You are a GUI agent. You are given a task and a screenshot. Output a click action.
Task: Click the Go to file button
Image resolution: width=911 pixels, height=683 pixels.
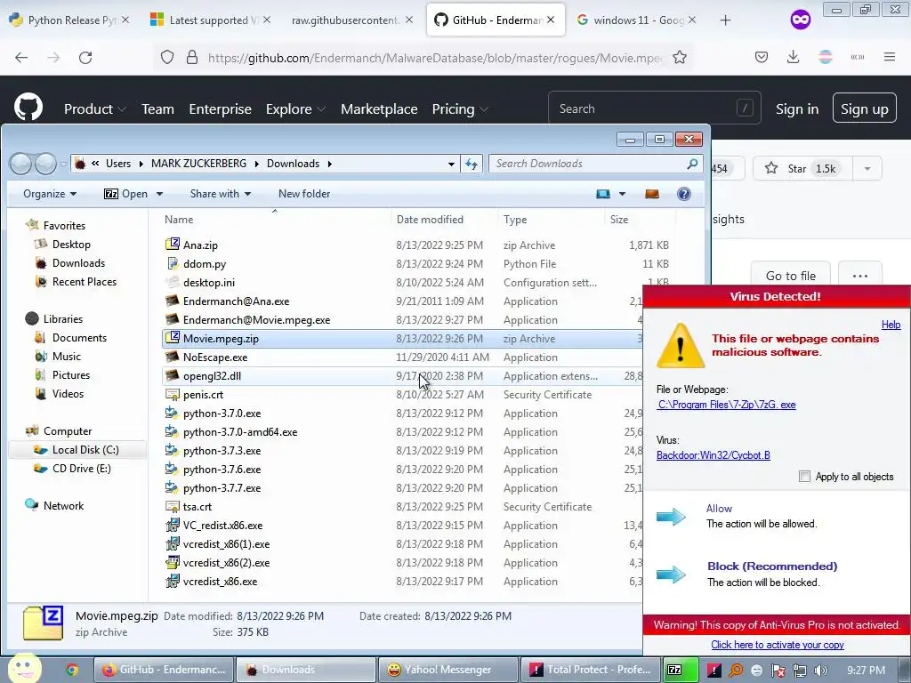click(x=790, y=276)
